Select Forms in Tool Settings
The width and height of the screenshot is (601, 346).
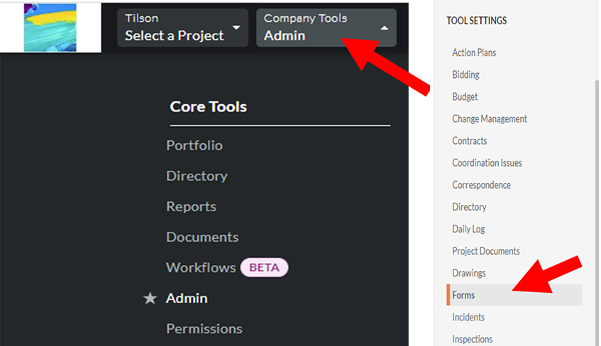[x=463, y=295]
